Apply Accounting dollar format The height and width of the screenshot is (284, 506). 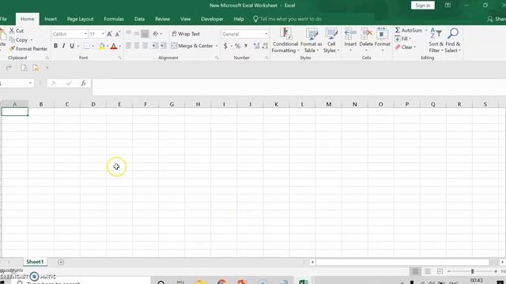pos(225,46)
